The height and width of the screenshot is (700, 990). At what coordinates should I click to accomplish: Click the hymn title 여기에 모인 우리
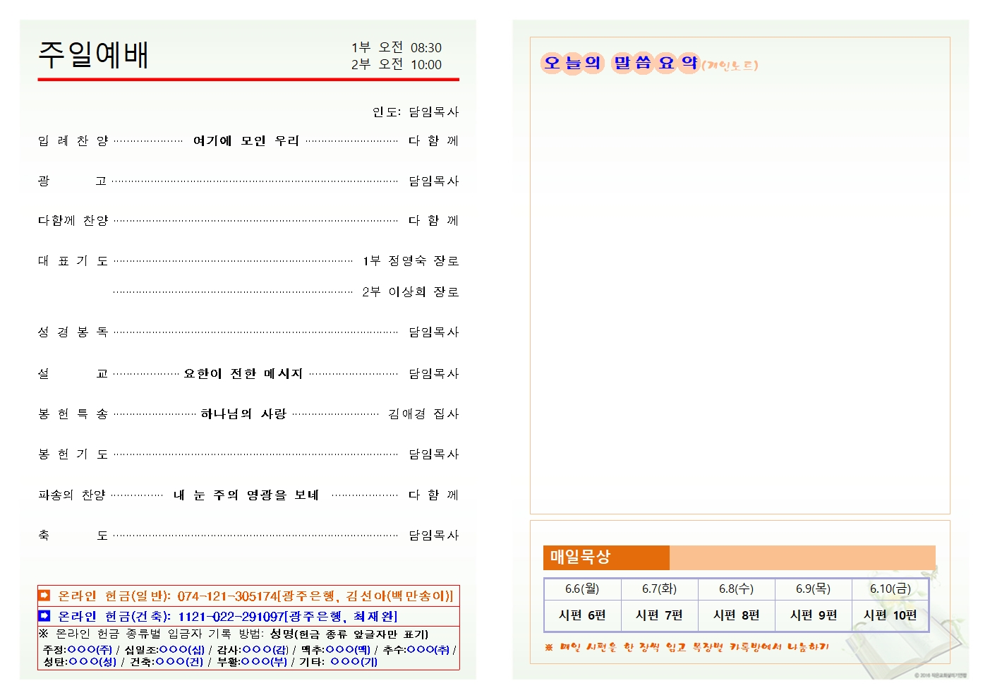[246, 141]
